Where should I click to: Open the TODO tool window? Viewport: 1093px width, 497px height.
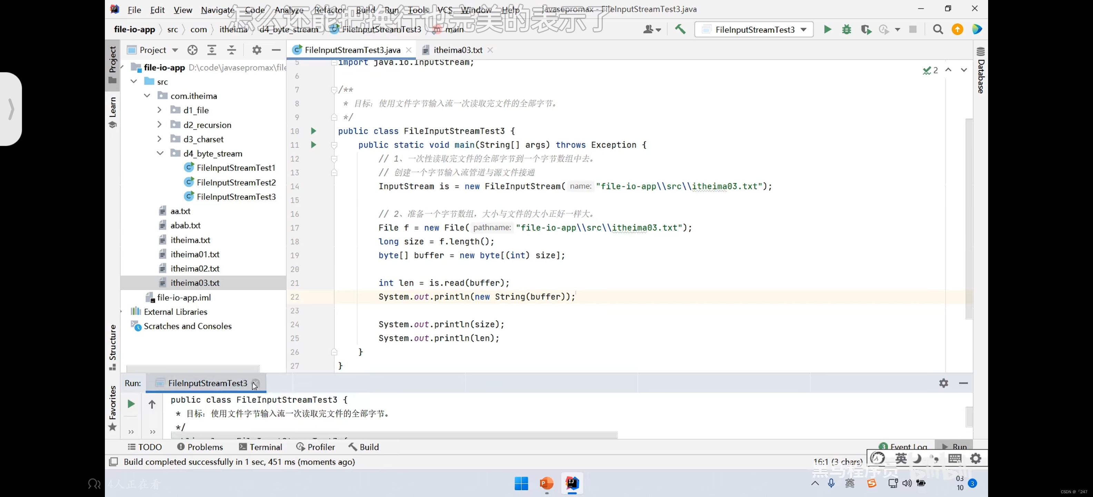[x=145, y=447]
